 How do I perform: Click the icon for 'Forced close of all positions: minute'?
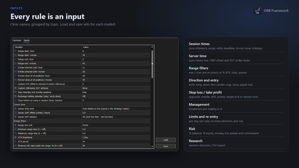pyautogui.click(x=15, y=80)
